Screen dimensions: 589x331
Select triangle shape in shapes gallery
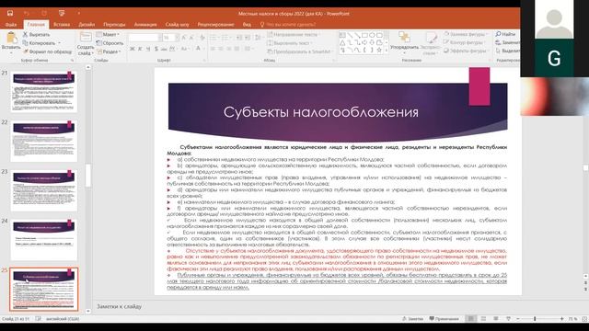point(342,42)
